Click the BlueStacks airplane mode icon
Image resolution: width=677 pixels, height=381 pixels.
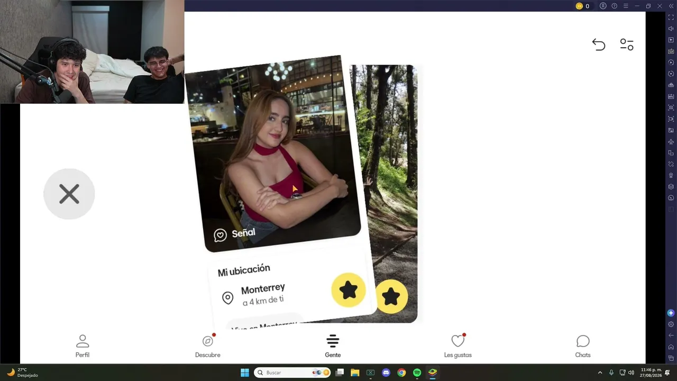point(671,142)
